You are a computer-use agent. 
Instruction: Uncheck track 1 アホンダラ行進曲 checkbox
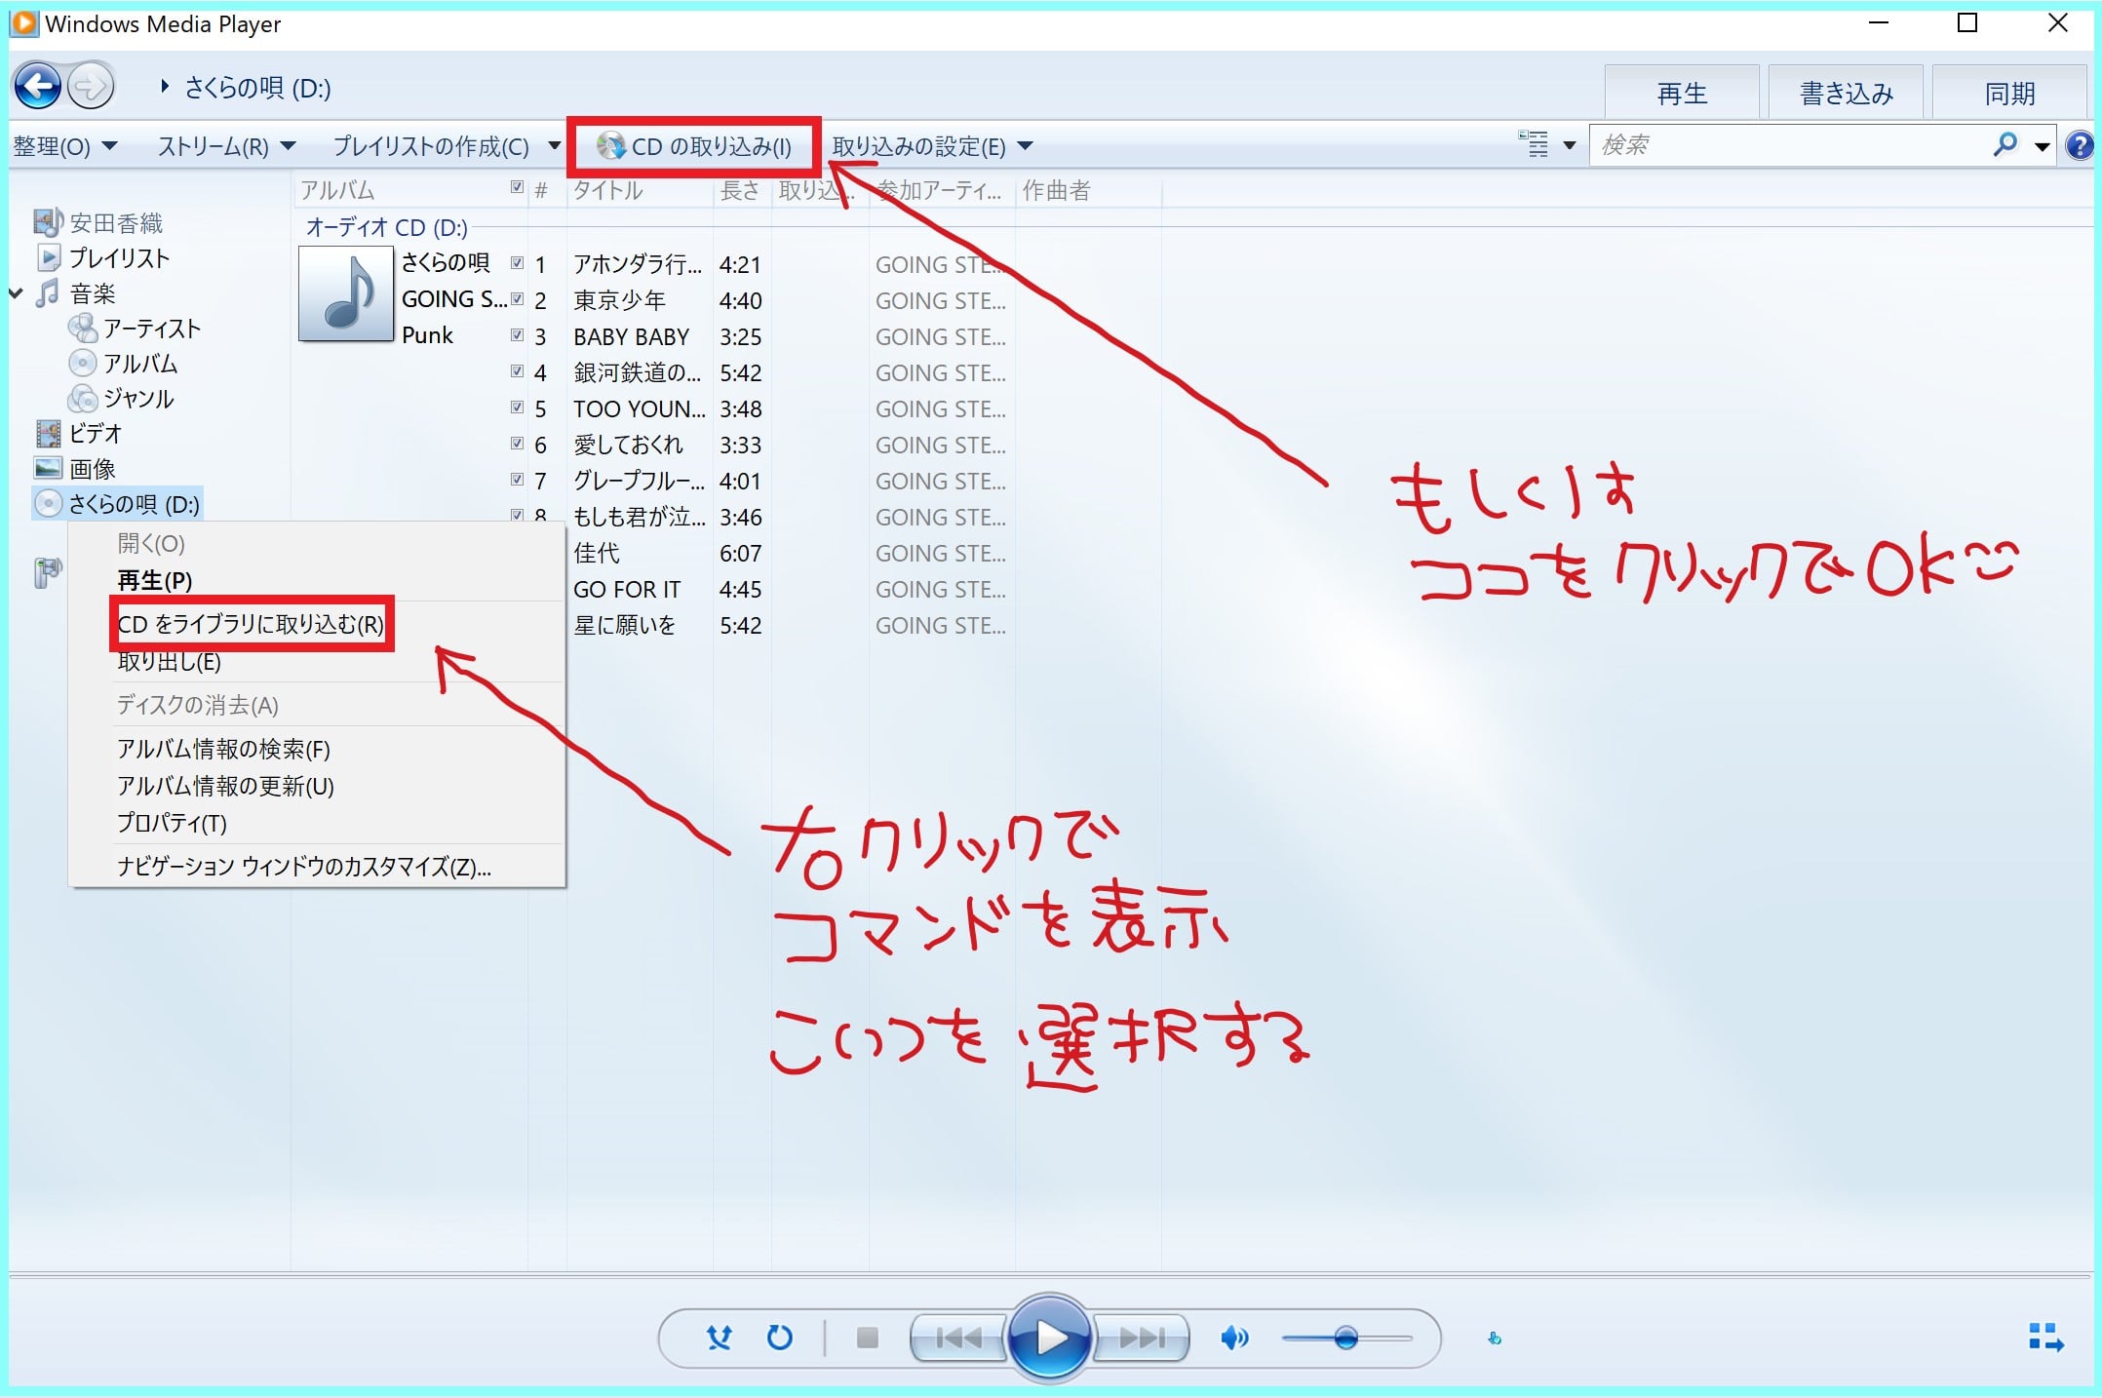pos(517,262)
